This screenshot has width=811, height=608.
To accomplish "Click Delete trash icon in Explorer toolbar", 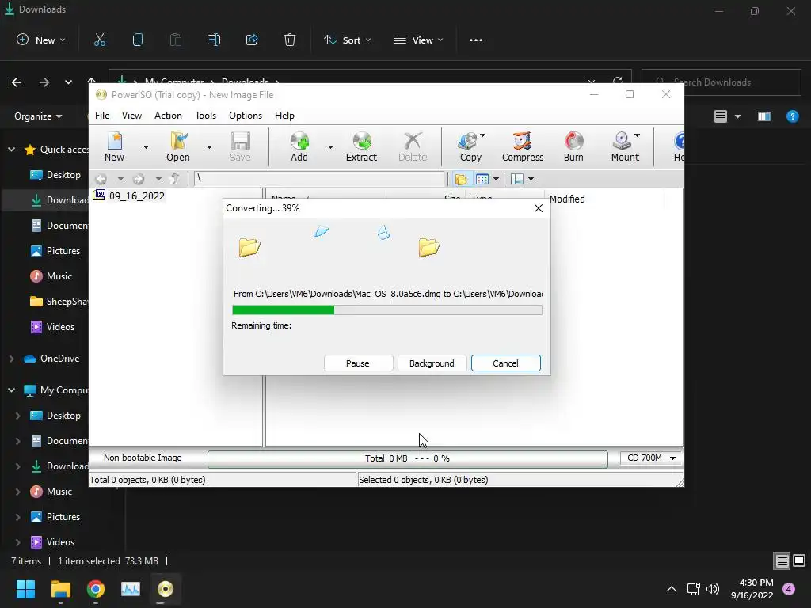I will 290,40.
